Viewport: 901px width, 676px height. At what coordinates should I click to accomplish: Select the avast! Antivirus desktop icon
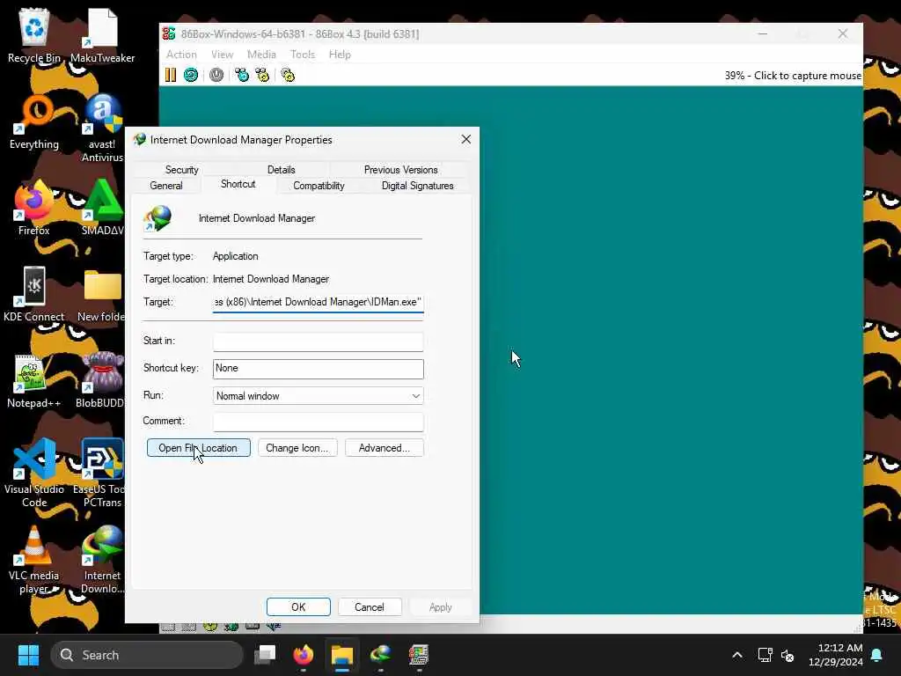[x=102, y=129]
